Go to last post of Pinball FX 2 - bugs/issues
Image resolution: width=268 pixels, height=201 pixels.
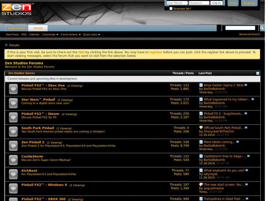(246, 113)
